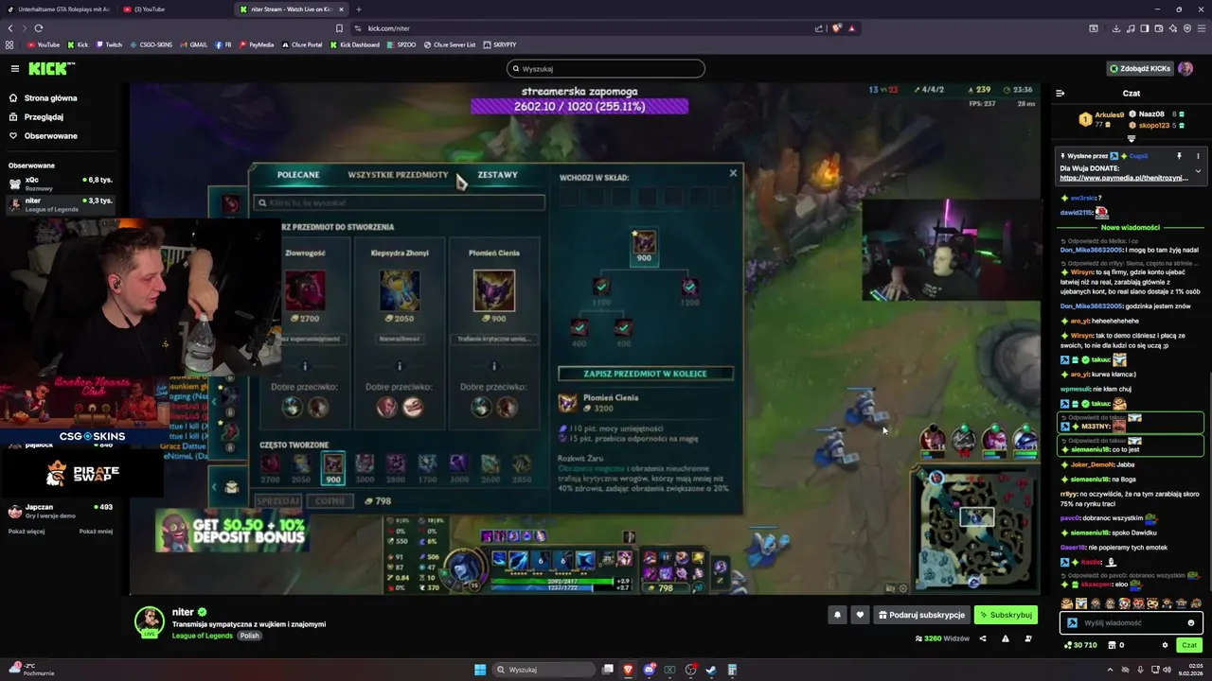This screenshot has height=681, width=1212.
Task: Click the Zdobądź KICKs button
Action: click(1140, 68)
